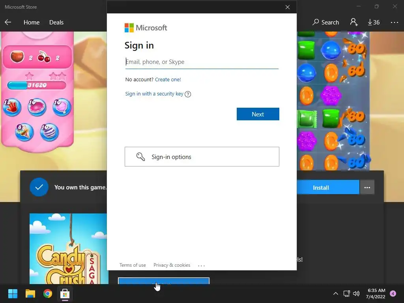Screen dimensions: 404x303
Task: Open notifications badge showing 4
Action: click(x=393, y=294)
